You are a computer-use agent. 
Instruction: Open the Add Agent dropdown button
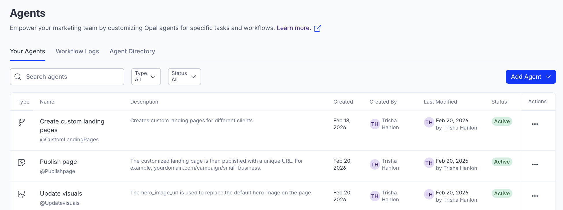click(x=530, y=77)
